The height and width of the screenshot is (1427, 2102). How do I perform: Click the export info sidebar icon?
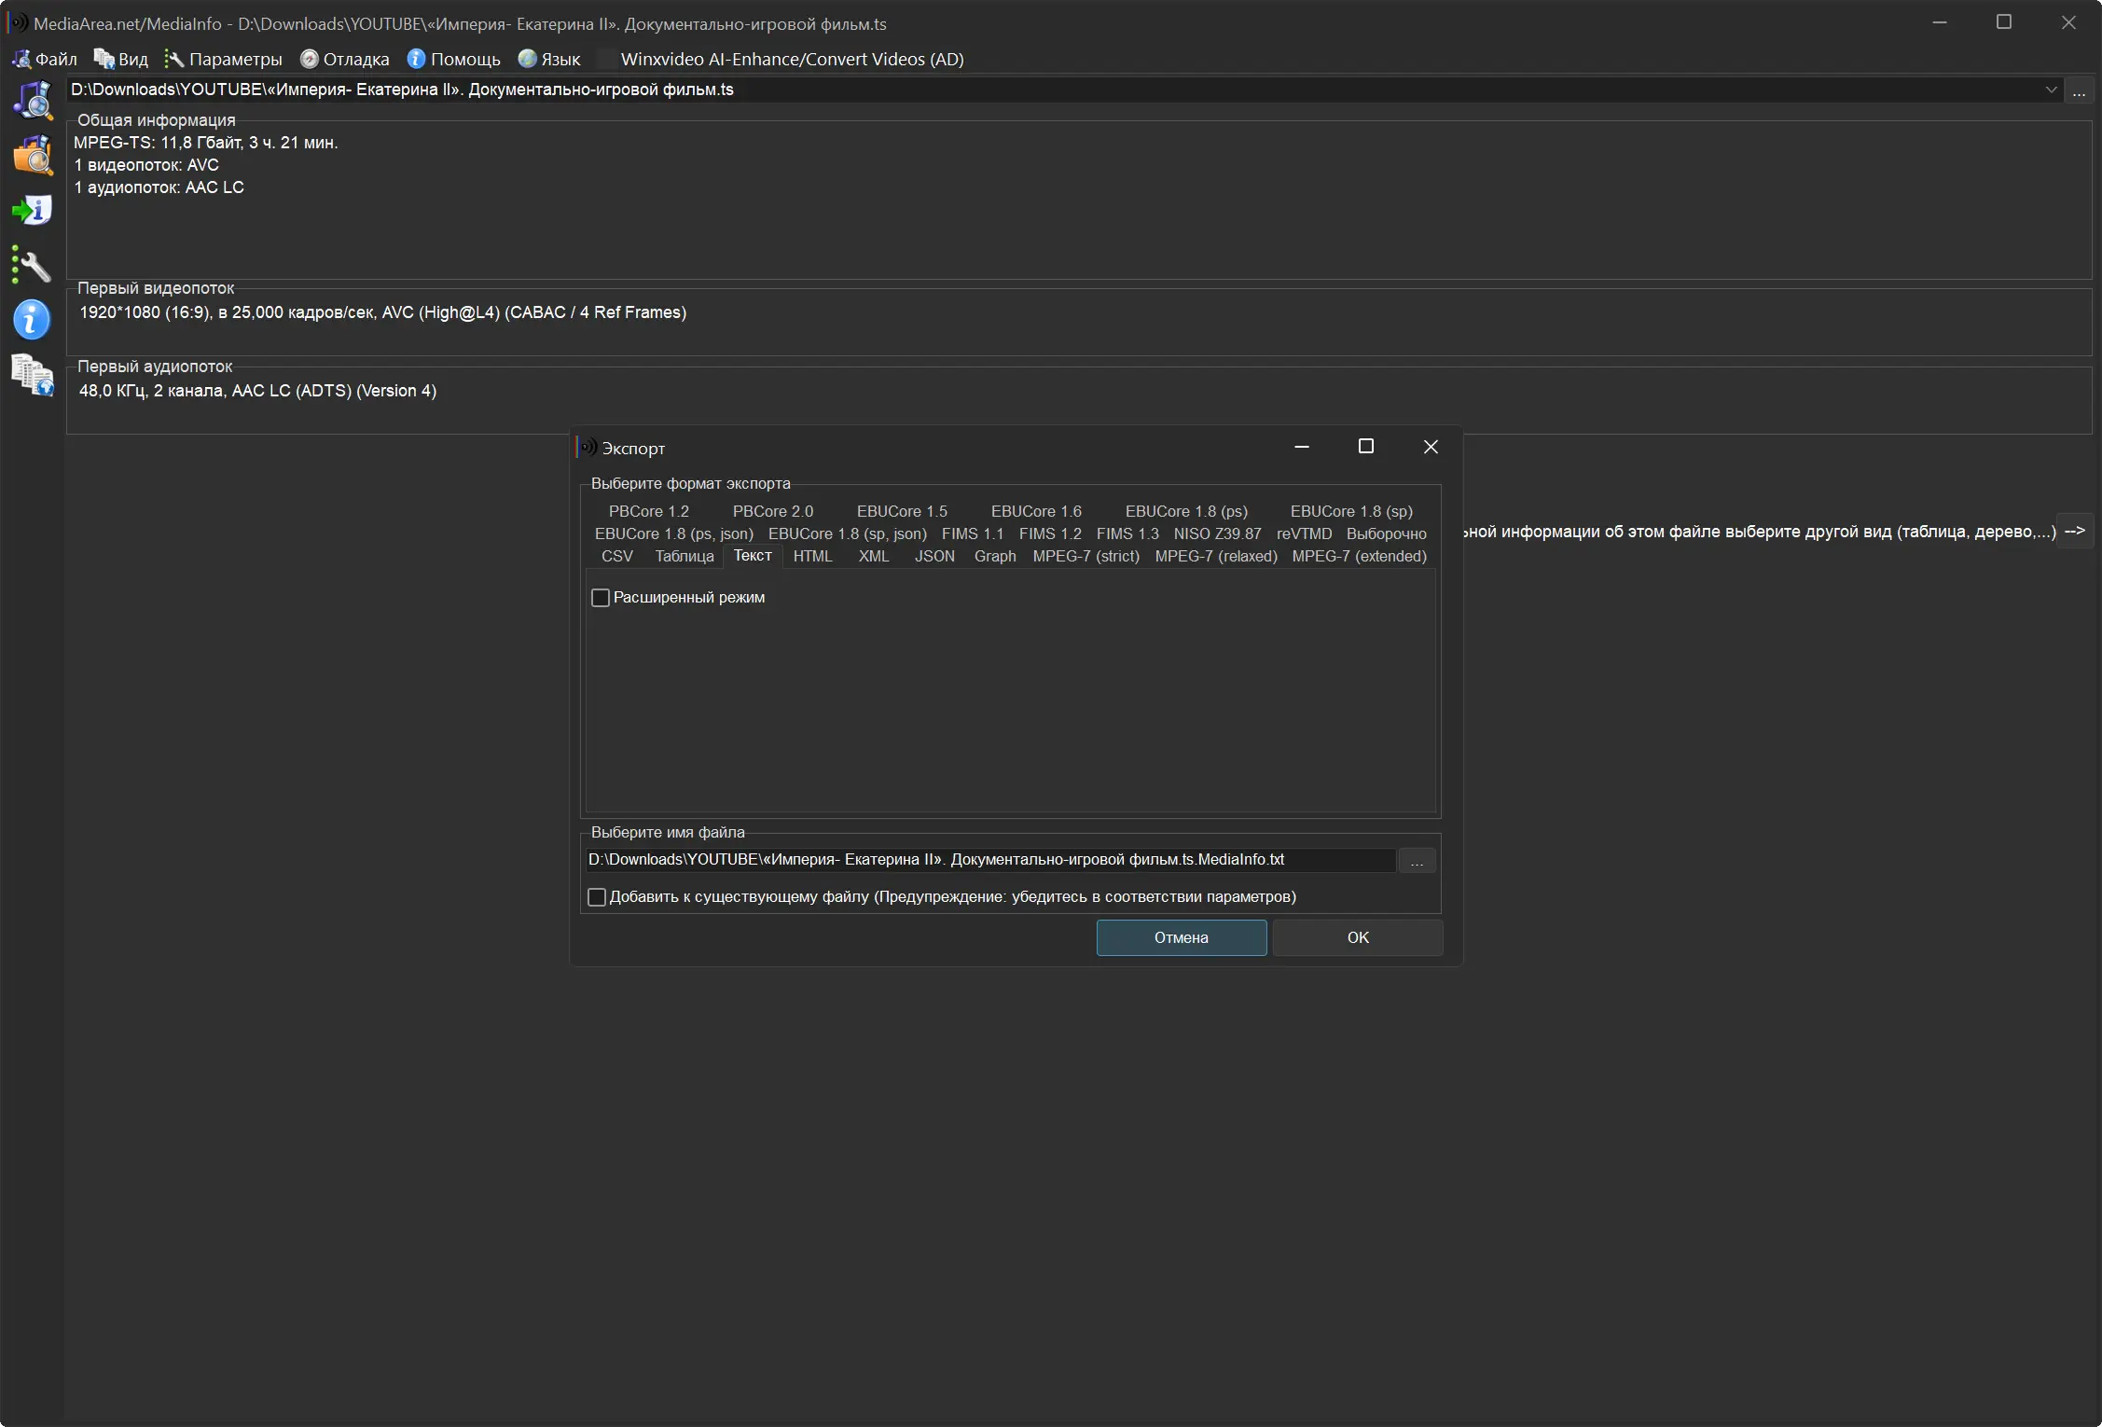(33, 210)
